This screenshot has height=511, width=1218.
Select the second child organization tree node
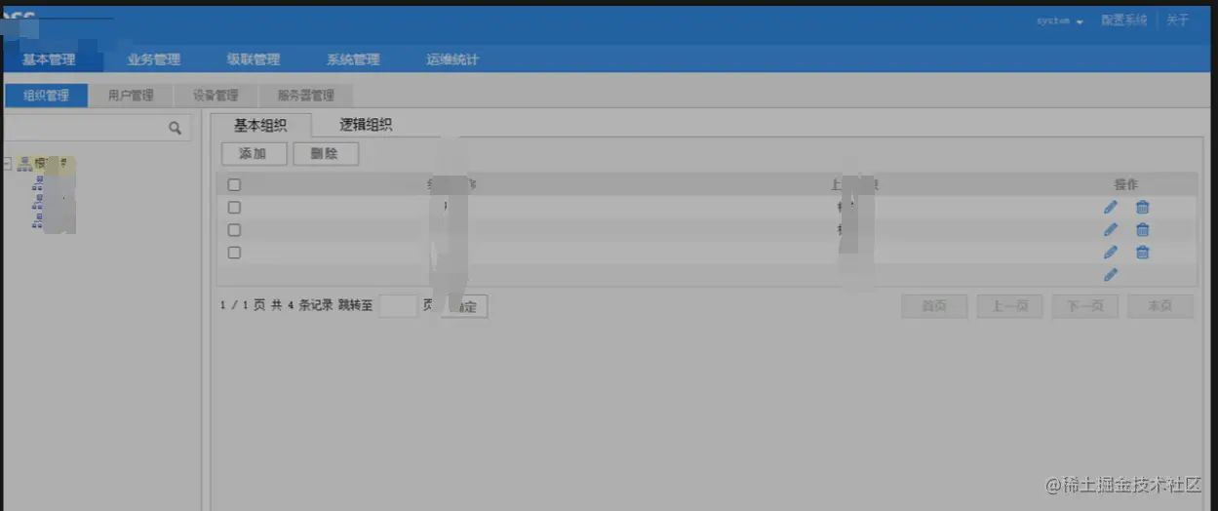(x=38, y=203)
